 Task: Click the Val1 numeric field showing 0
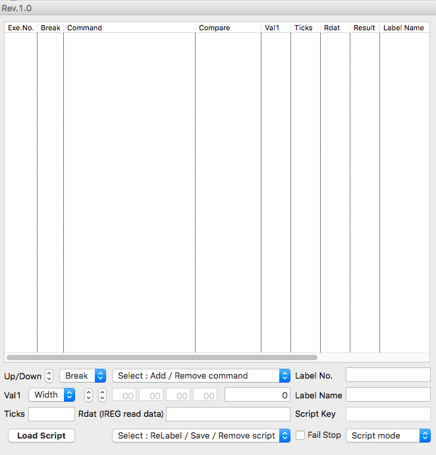(x=258, y=395)
